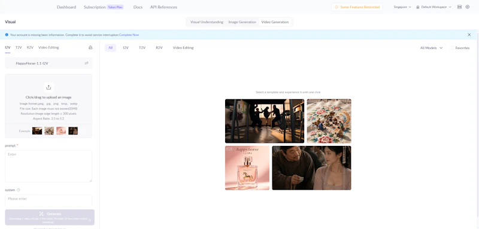Open Subscription in top navigation

point(95,7)
